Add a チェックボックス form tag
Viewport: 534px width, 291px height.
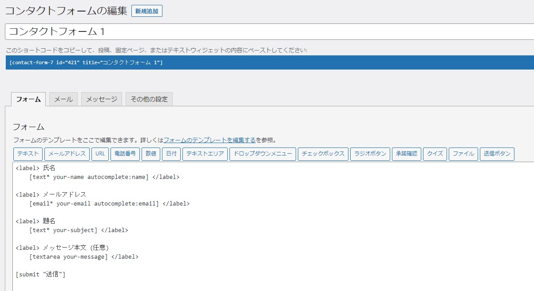point(323,154)
